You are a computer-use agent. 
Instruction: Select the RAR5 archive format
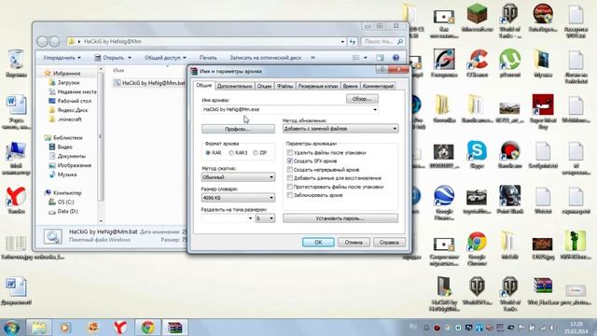231,153
